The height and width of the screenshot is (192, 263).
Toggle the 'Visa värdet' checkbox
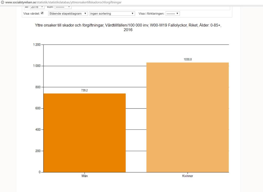pyautogui.click(x=42, y=13)
